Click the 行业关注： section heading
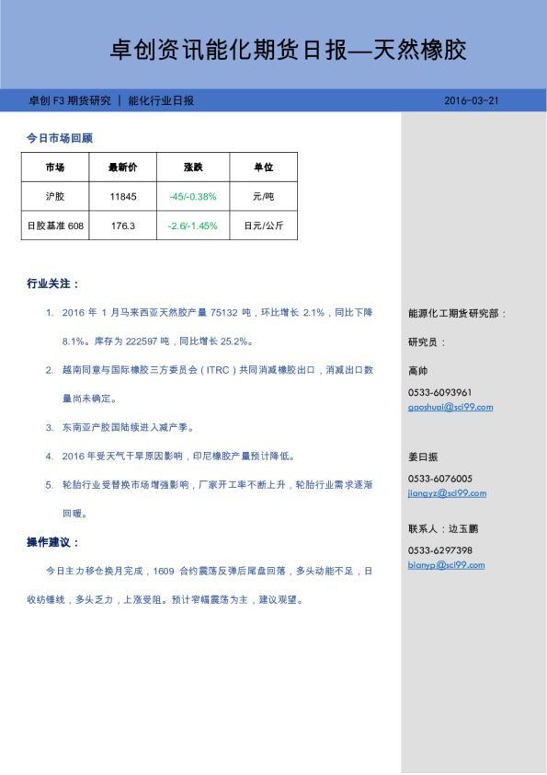 53,283
